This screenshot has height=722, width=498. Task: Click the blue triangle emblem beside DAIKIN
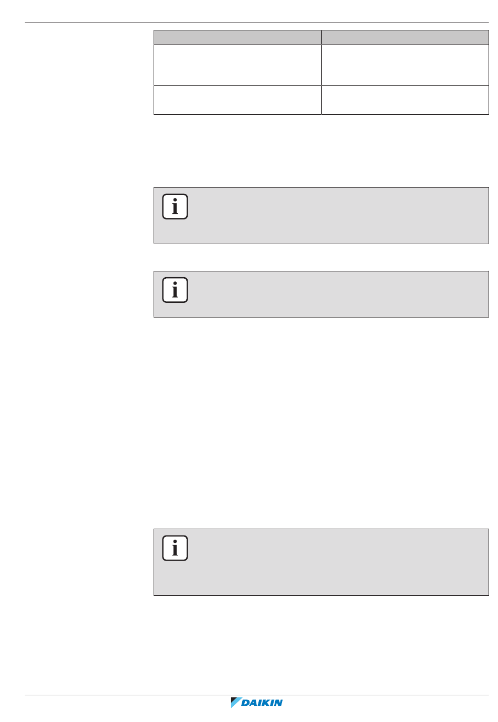[235, 703]
